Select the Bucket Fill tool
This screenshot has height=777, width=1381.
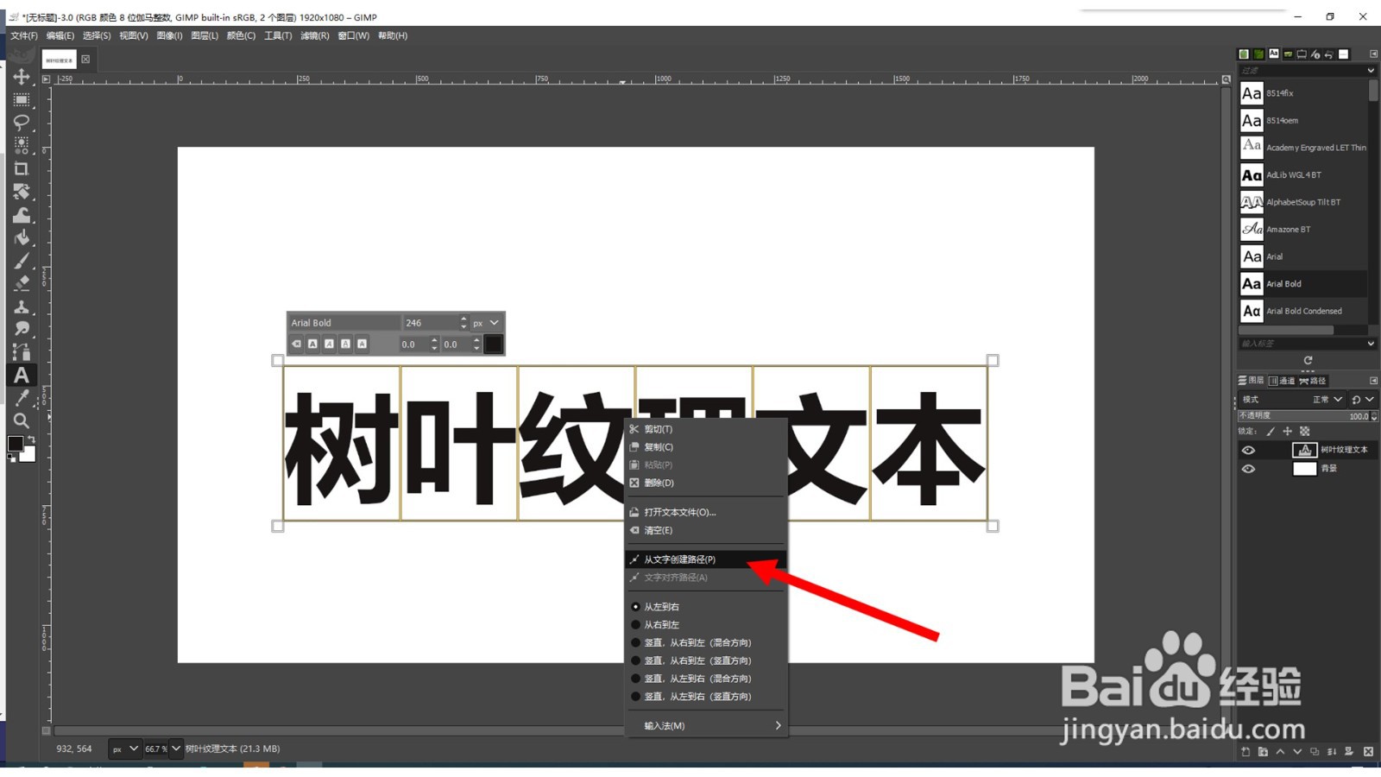pyautogui.click(x=22, y=237)
